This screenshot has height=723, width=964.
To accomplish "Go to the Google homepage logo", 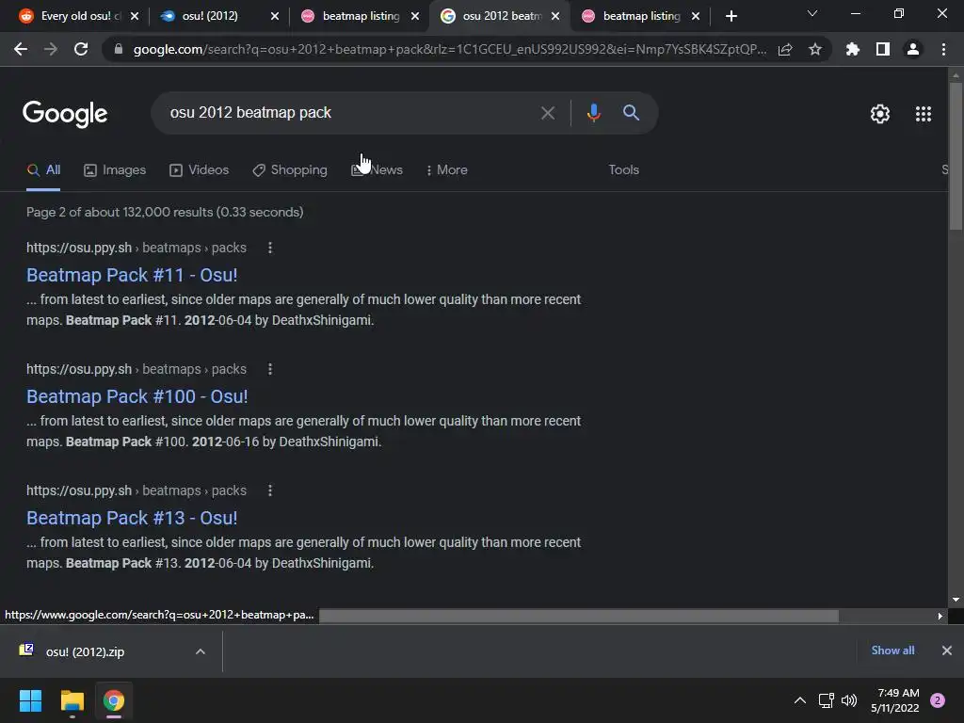I will coord(65,114).
